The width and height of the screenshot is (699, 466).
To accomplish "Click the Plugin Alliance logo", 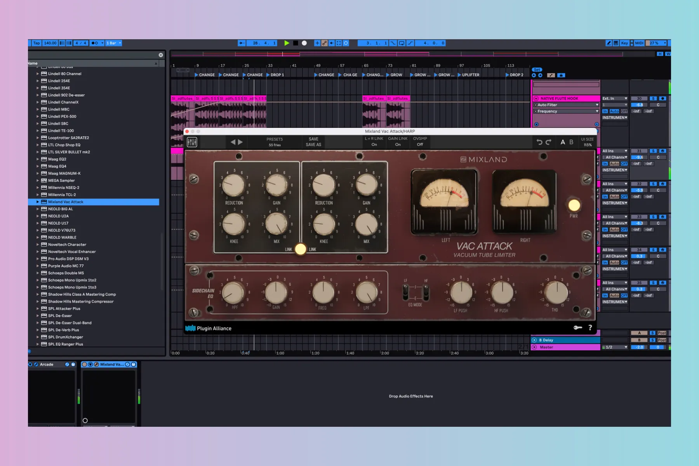I will click(x=209, y=328).
